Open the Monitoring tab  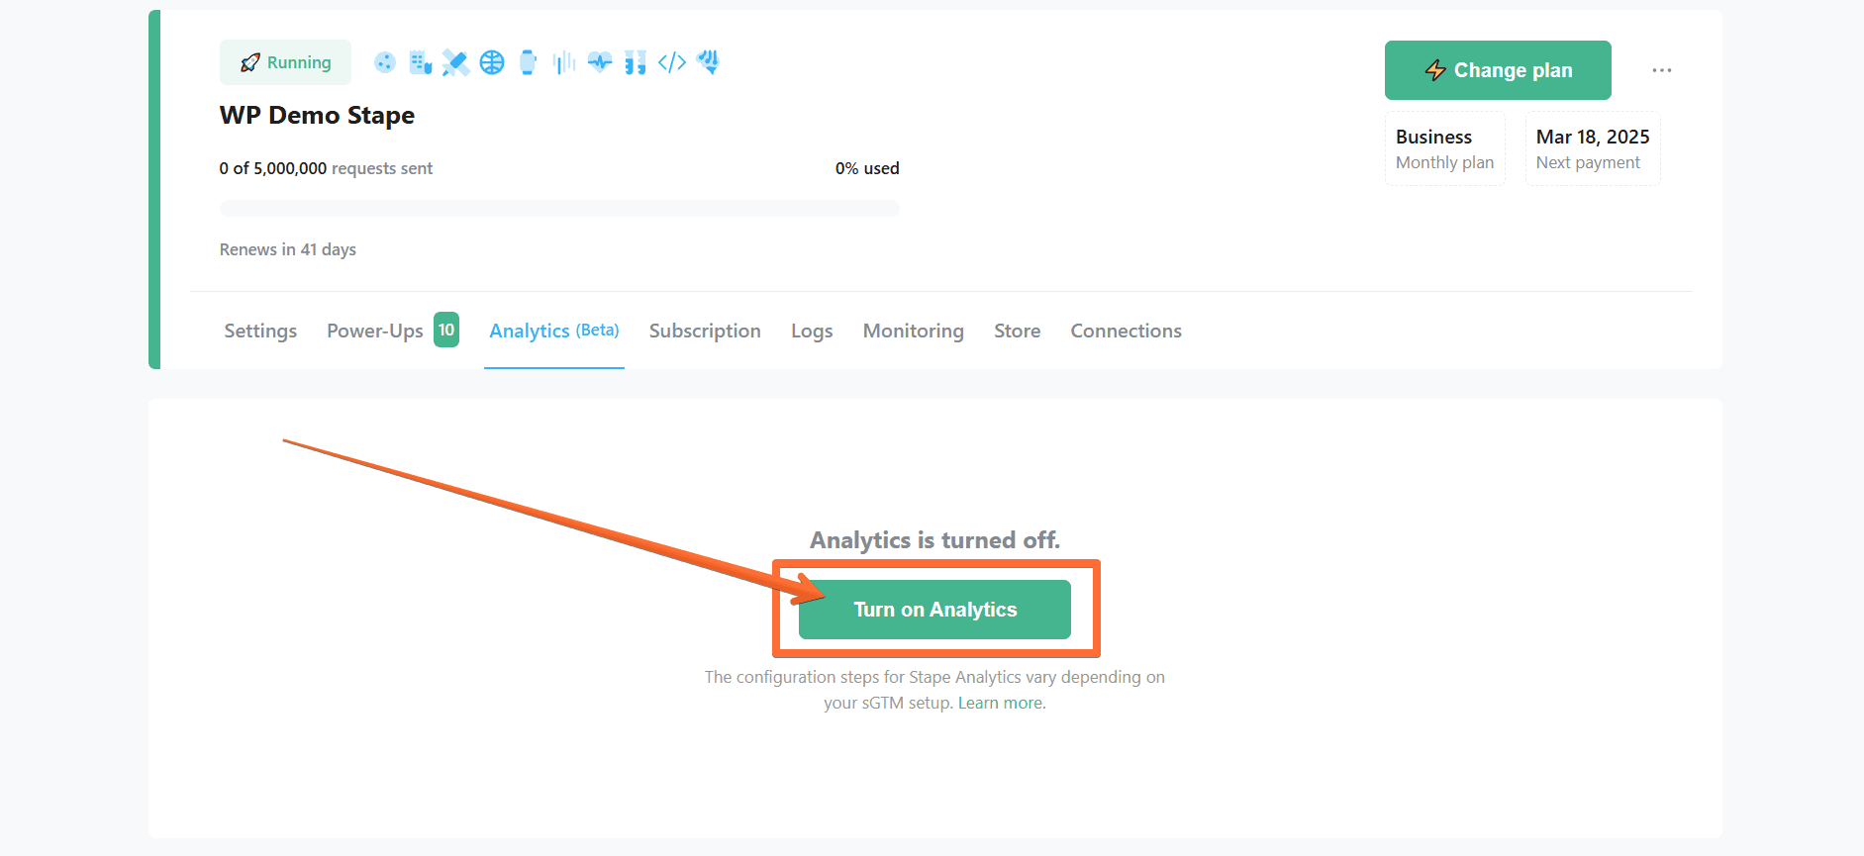(914, 331)
